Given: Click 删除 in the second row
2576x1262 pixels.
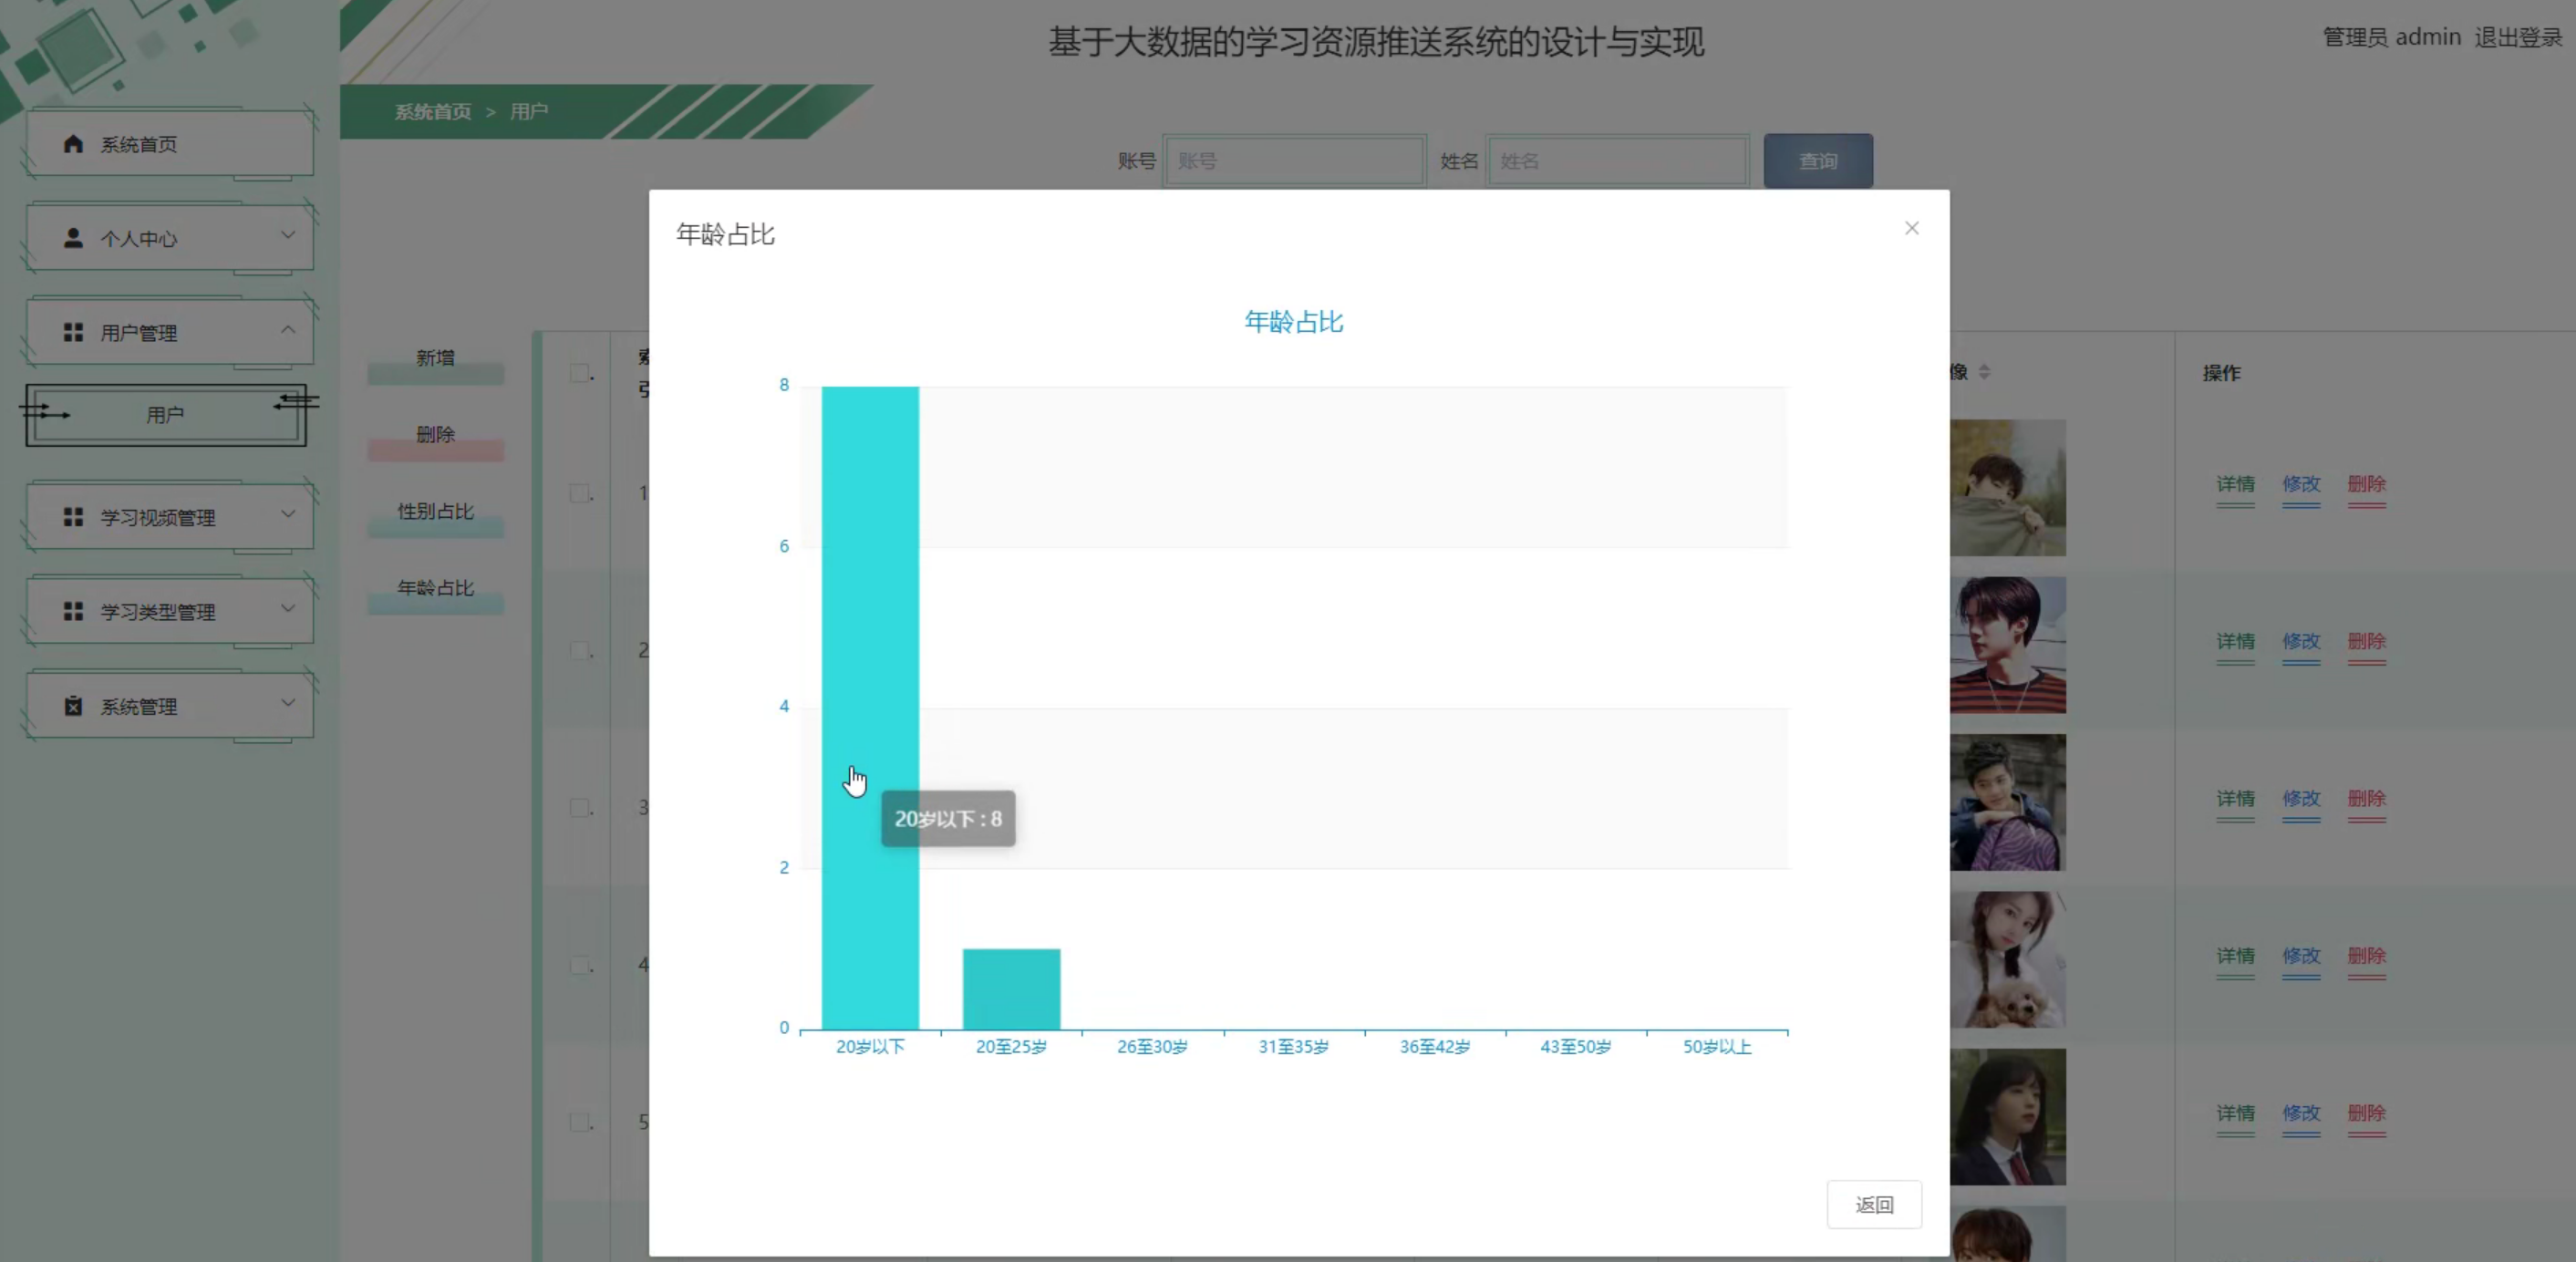Looking at the screenshot, I should (x=2366, y=641).
